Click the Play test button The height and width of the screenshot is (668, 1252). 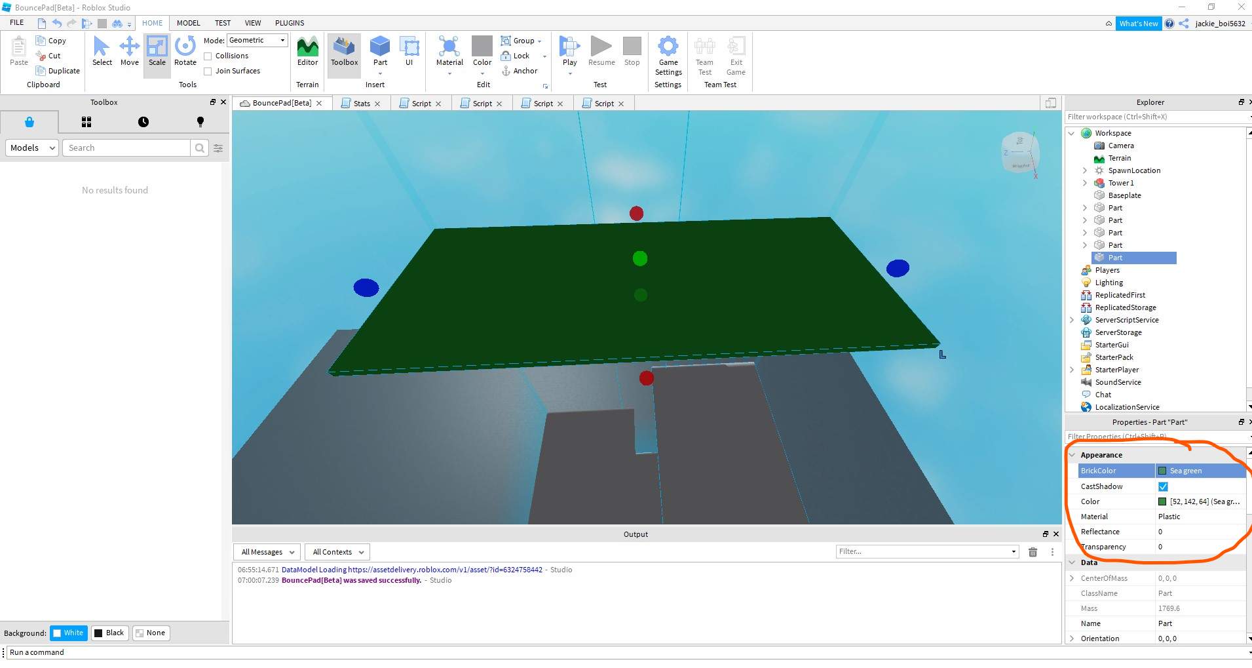tap(569, 51)
